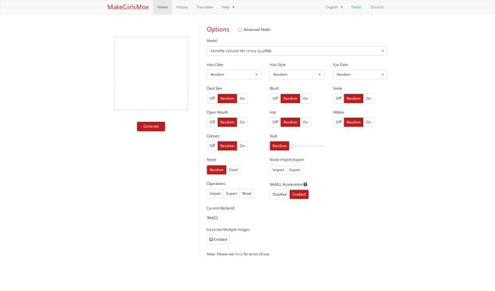This screenshot has height=291, width=495.
Task: Open the Model dropdown
Action: [296, 51]
